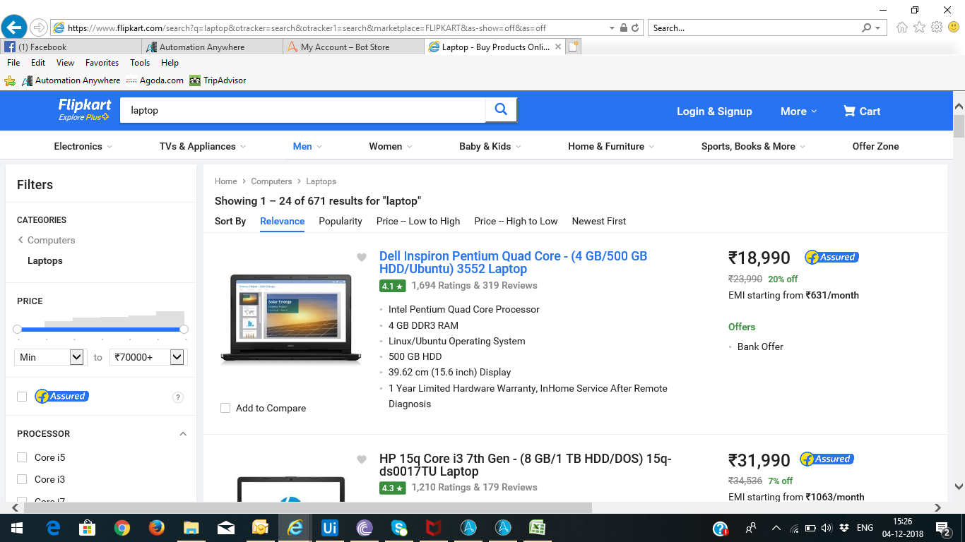Sort by Price -- Low to High
The image size is (965, 542).
tap(418, 221)
